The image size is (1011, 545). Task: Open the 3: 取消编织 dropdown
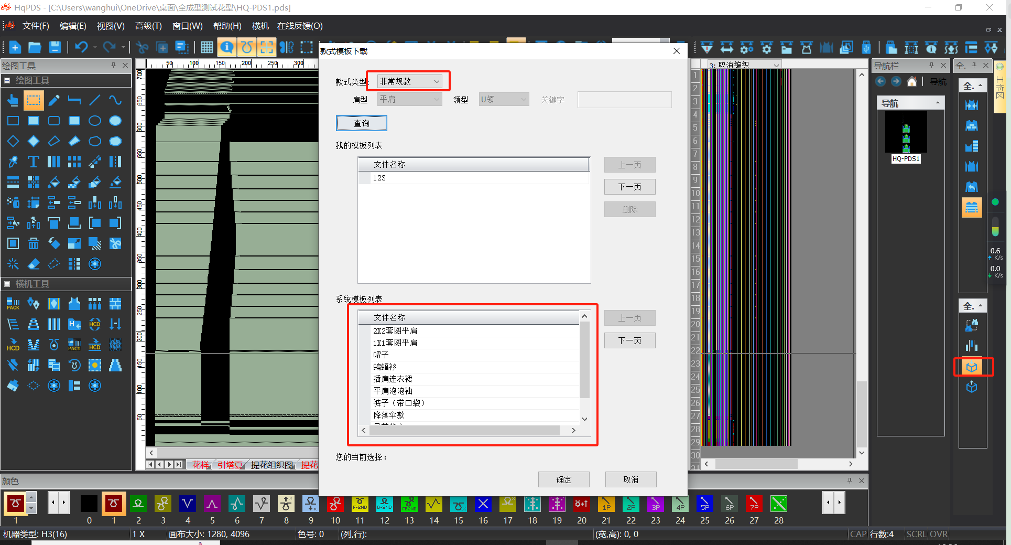(744, 65)
